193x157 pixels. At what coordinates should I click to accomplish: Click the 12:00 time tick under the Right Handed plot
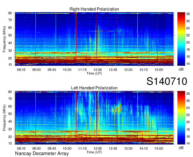click(x=98, y=70)
